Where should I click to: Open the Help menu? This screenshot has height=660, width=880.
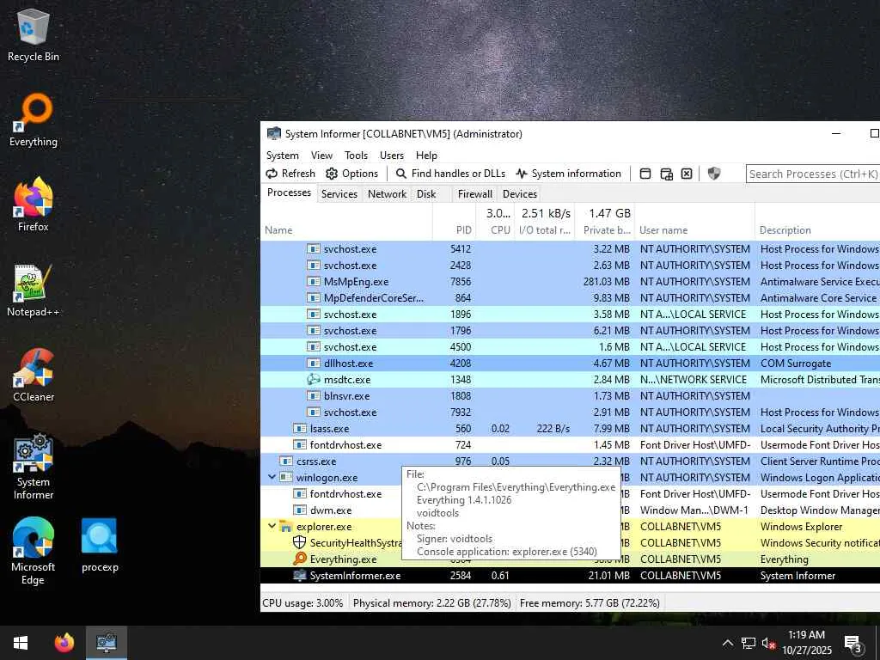[x=426, y=156]
